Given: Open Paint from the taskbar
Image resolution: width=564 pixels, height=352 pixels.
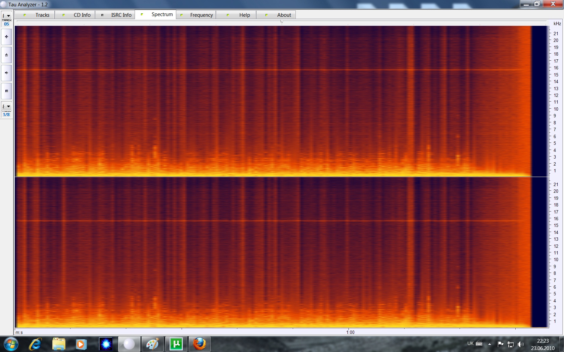Looking at the screenshot, I should point(153,344).
